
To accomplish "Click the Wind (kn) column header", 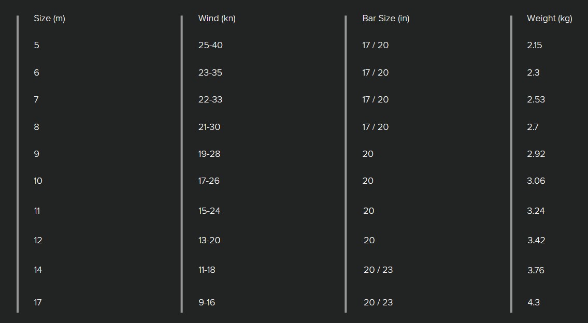I will pyautogui.click(x=217, y=18).
